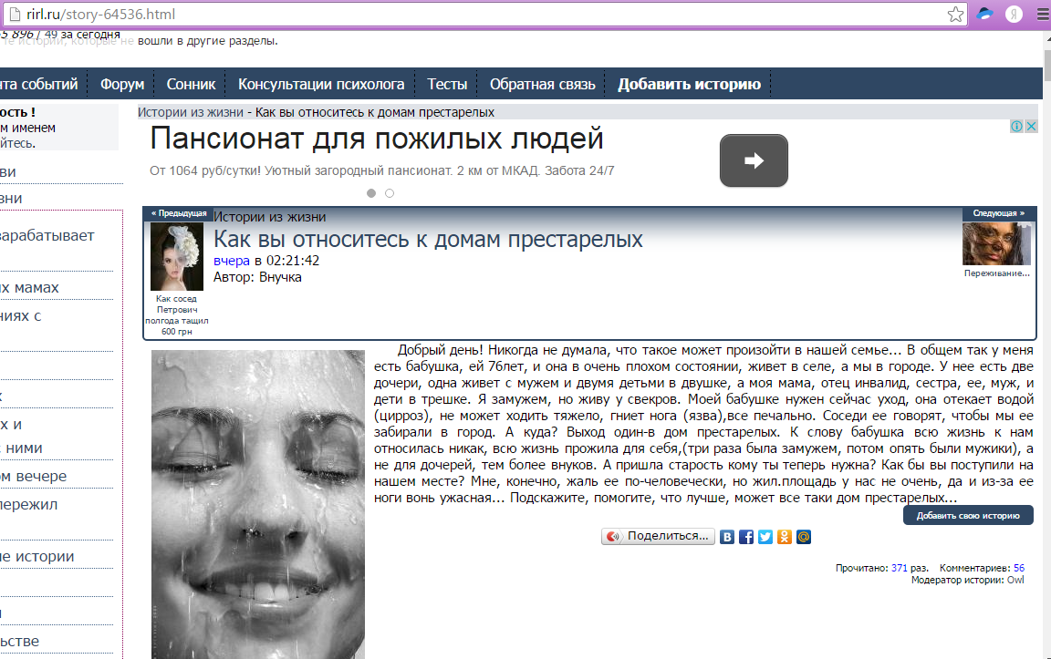Image resolution: width=1051 pixels, height=659 pixels.
Task: Close the pension home advertisement
Action: pyautogui.click(x=1031, y=127)
